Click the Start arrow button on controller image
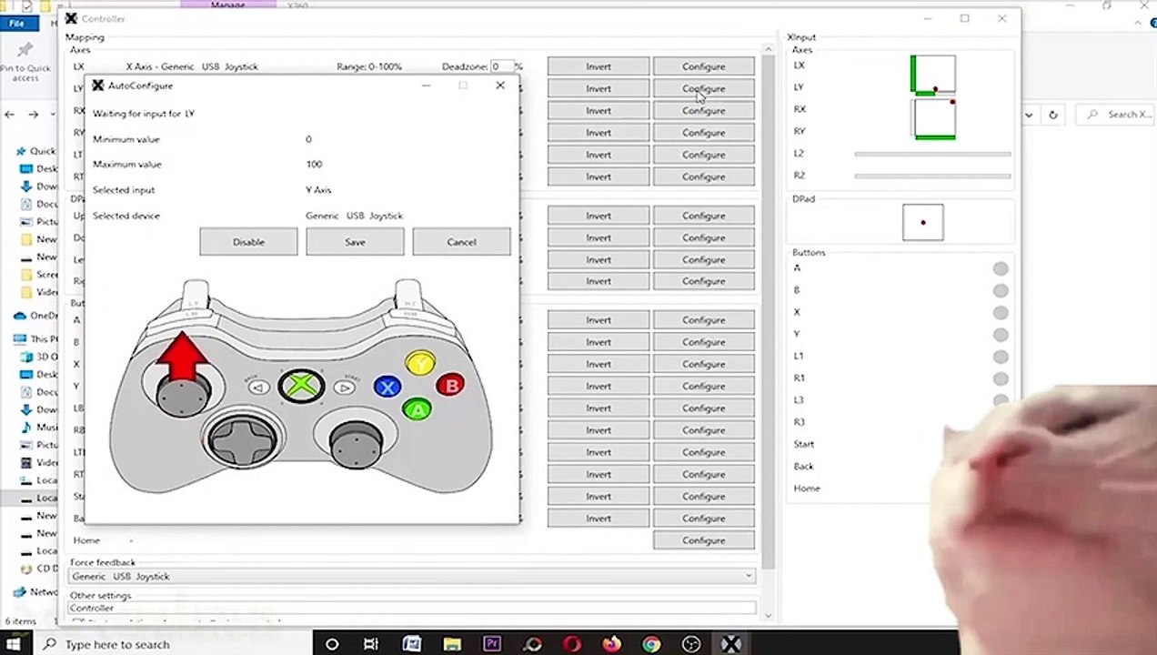 click(x=345, y=388)
